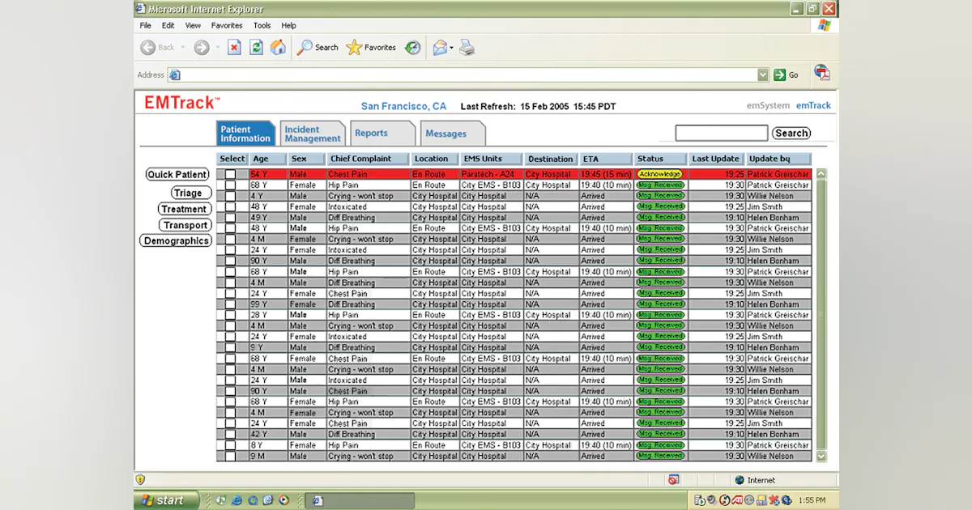Open the History clock icon
The image size is (972, 510).
[412, 48]
